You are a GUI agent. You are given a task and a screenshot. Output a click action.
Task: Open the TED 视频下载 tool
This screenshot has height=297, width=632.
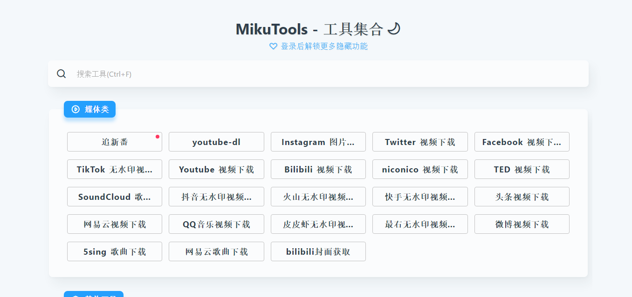tap(522, 169)
